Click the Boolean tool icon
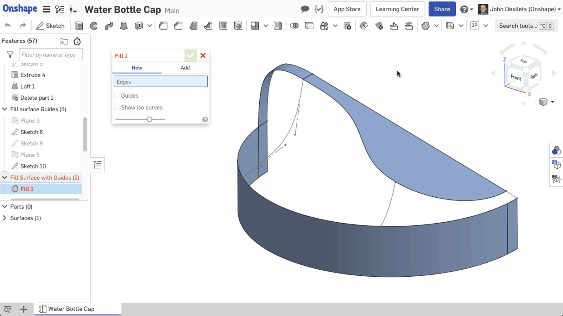 [294, 26]
